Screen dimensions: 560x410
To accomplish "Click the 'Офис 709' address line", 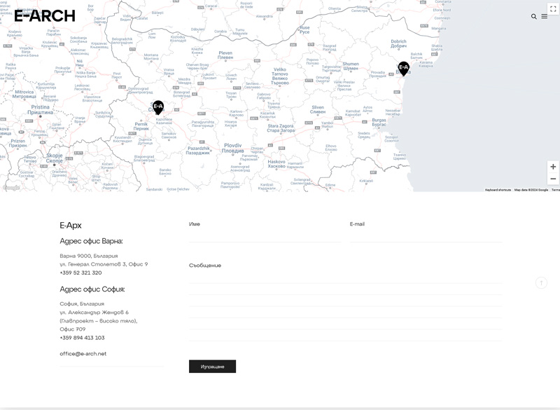I will 73,329.
